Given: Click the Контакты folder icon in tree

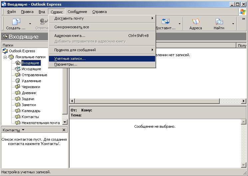Looking at the screenshot, I should [18, 117].
